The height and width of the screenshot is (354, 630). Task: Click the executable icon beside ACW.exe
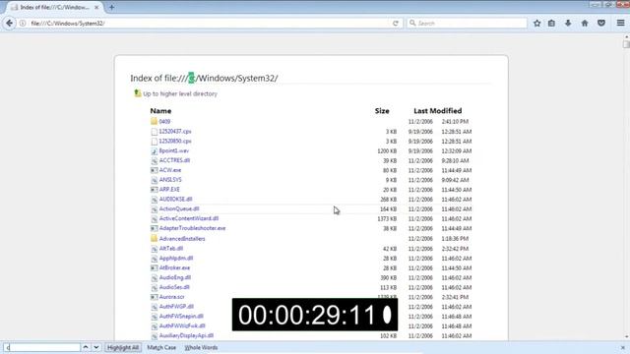click(x=154, y=170)
